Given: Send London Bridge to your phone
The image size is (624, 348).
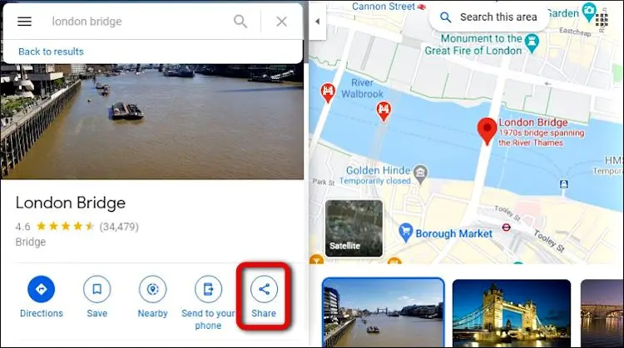Looking at the screenshot, I should (x=208, y=302).
